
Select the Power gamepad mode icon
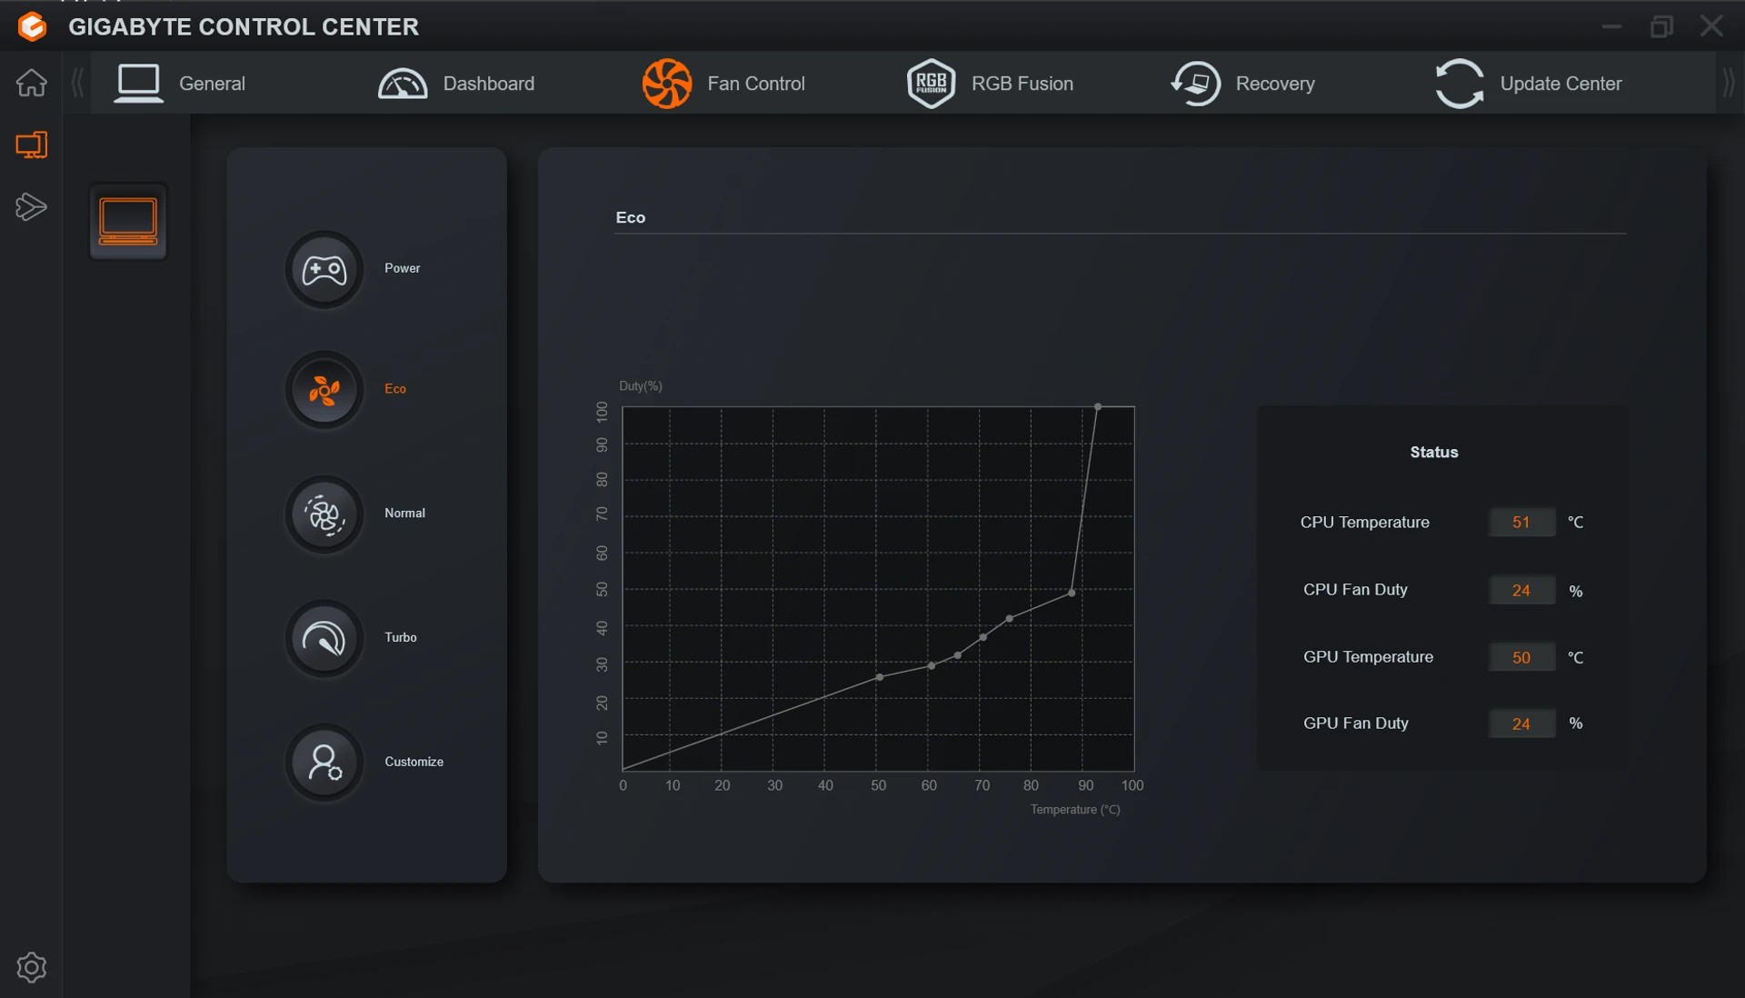(x=324, y=270)
